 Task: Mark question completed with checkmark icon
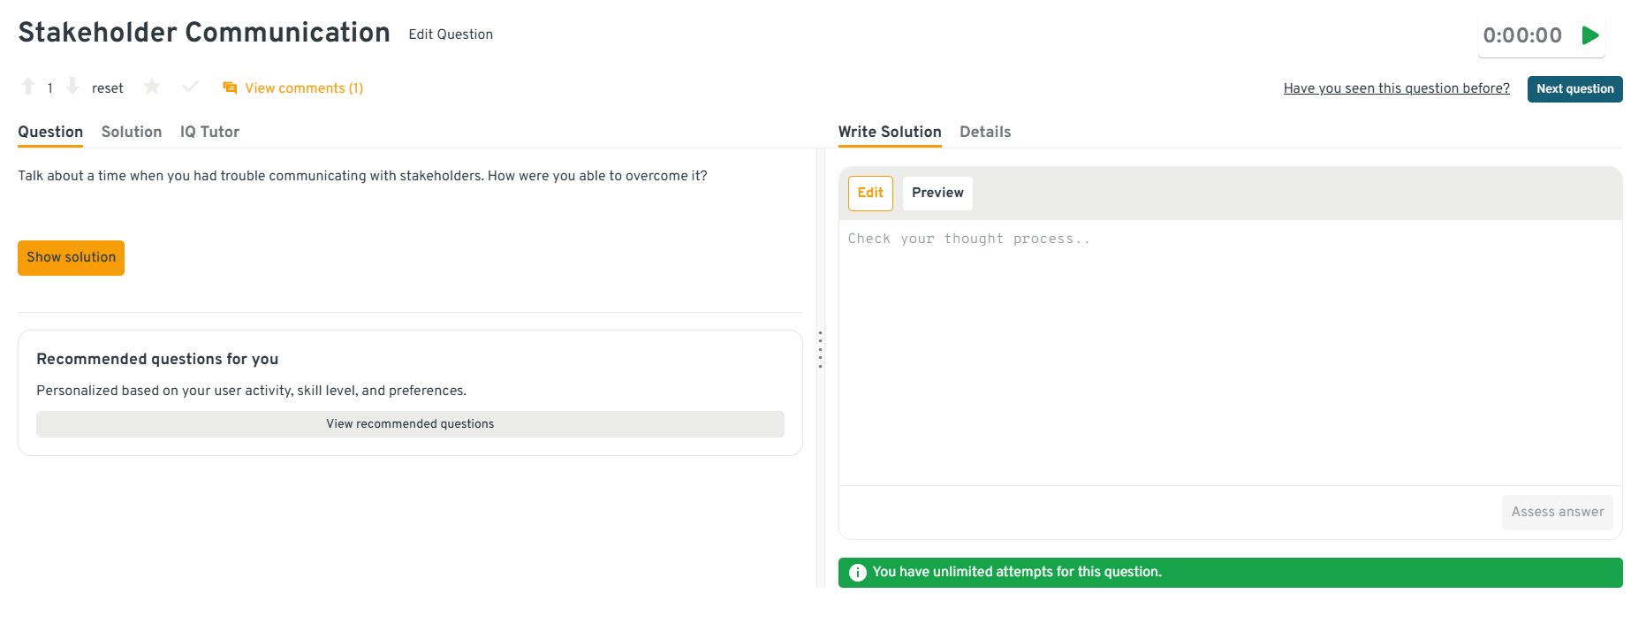click(x=190, y=87)
